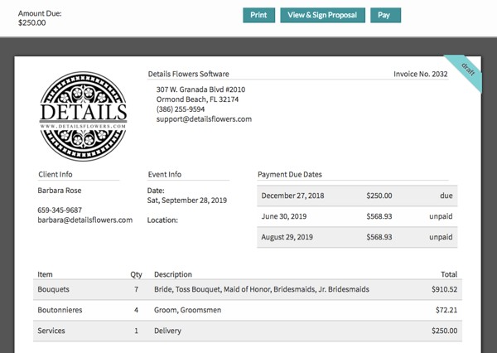The image size is (497, 353).
Task: Click event date Sat, September 28, 2019
Action: tap(187, 201)
